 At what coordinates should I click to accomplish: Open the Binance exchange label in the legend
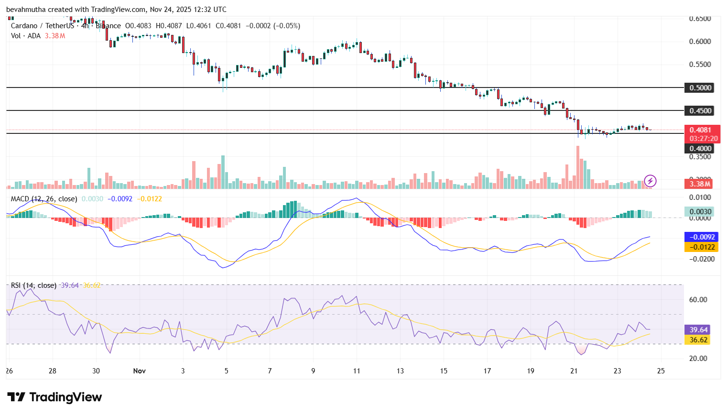[108, 25]
